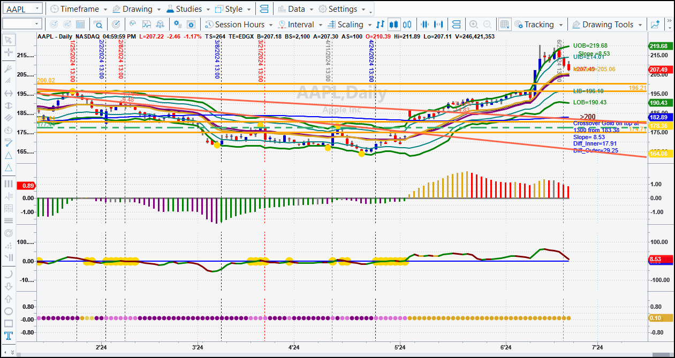Screen dimensions: 675x358
Task: Click the chart search magnifier icon
Action: [x=98, y=24]
